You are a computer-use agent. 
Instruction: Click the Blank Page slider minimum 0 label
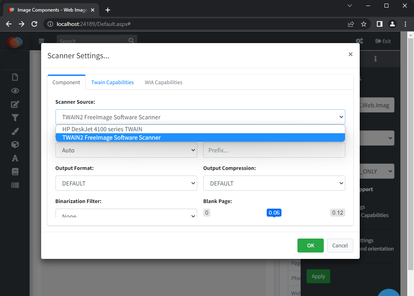coord(207,213)
